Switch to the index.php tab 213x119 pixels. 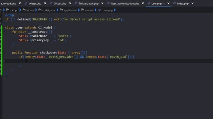[183, 4]
